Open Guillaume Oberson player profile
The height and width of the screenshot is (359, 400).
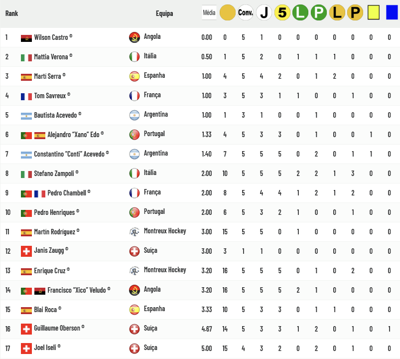click(x=57, y=329)
